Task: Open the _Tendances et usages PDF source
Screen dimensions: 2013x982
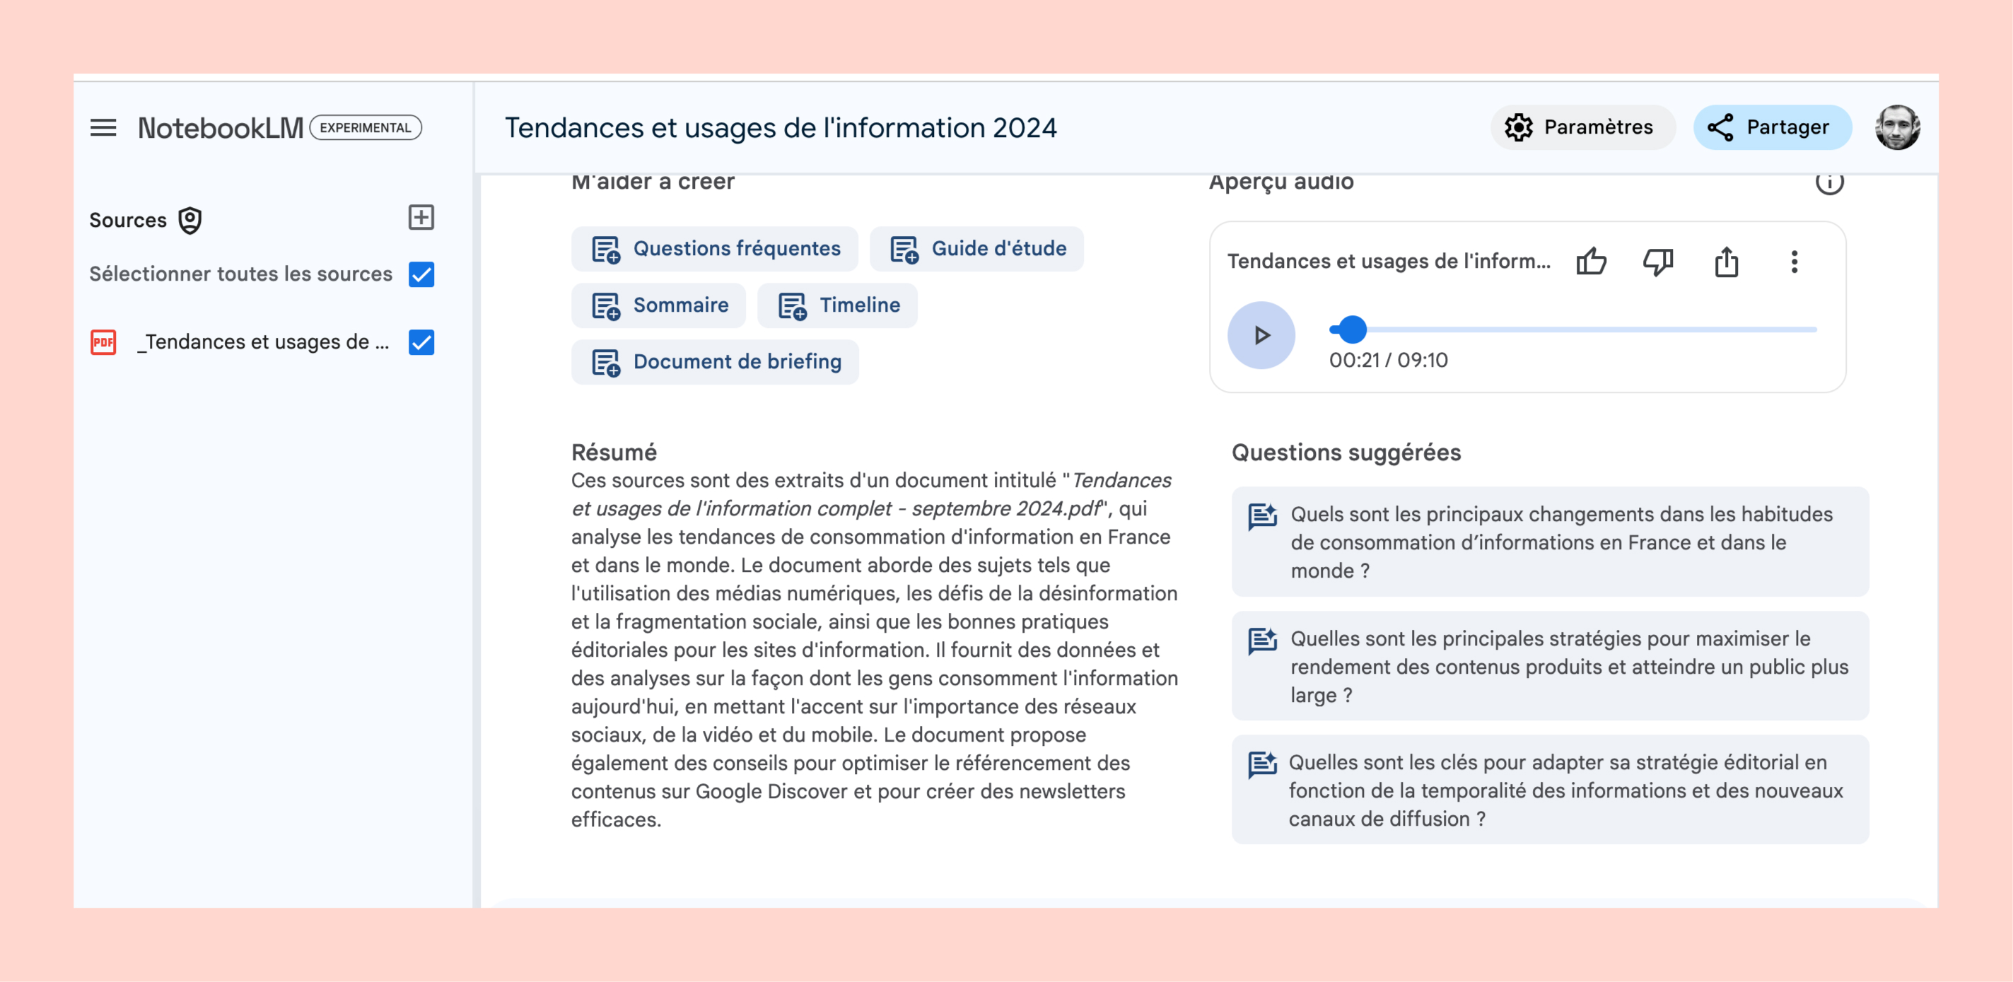Action: pyautogui.click(x=262, y=342)
